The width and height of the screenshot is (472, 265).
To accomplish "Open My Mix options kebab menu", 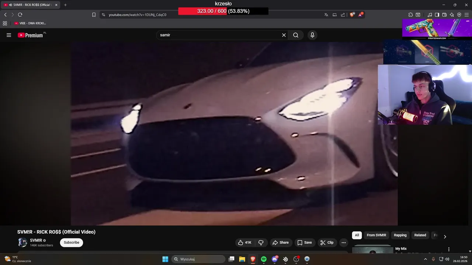I will coord(449,249).
